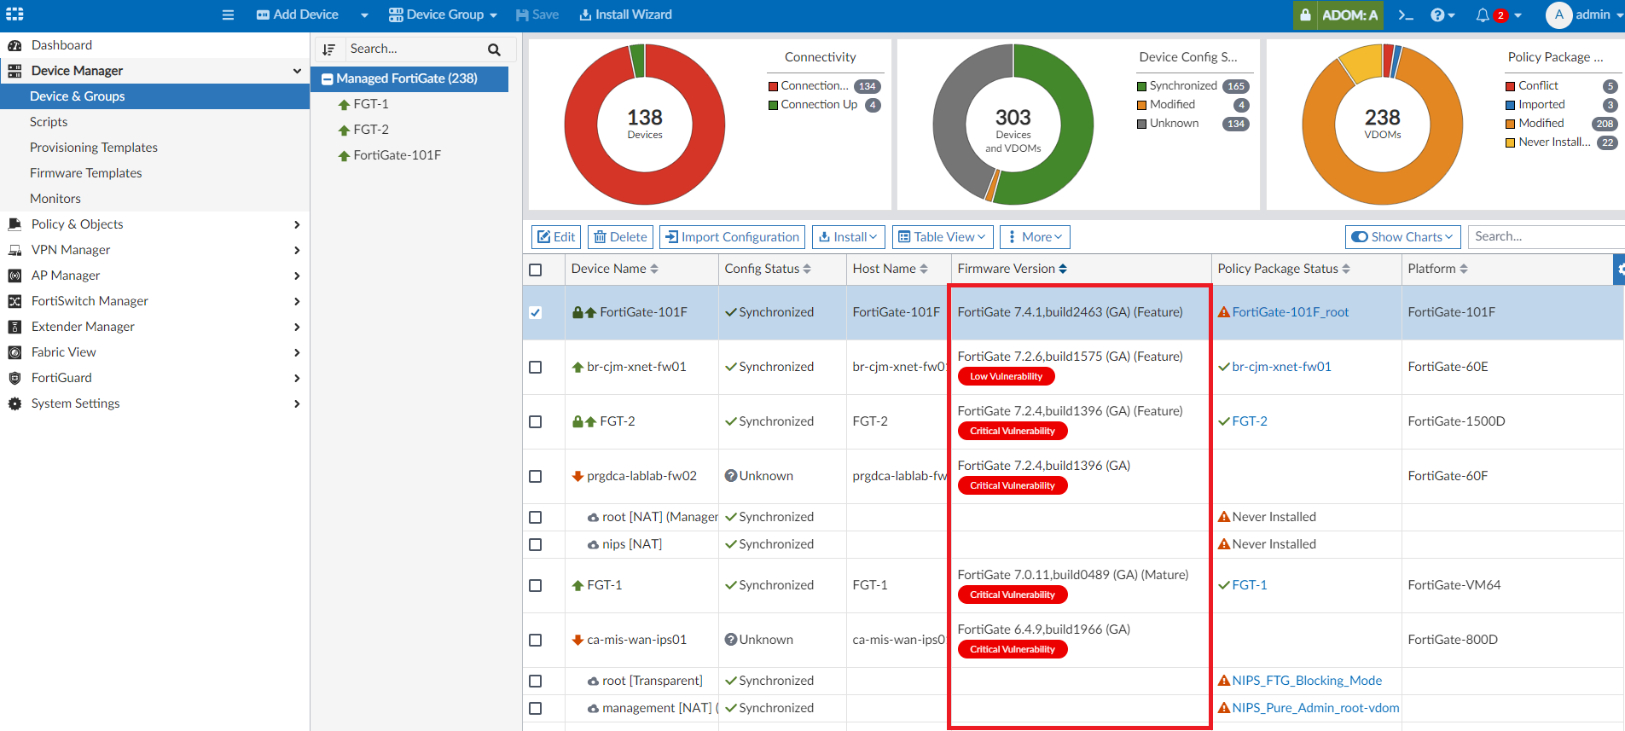Open the FortiGate-101F_root policy package link

[1290, 312]
